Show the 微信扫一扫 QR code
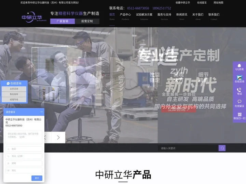 click(x=239, y=116)
